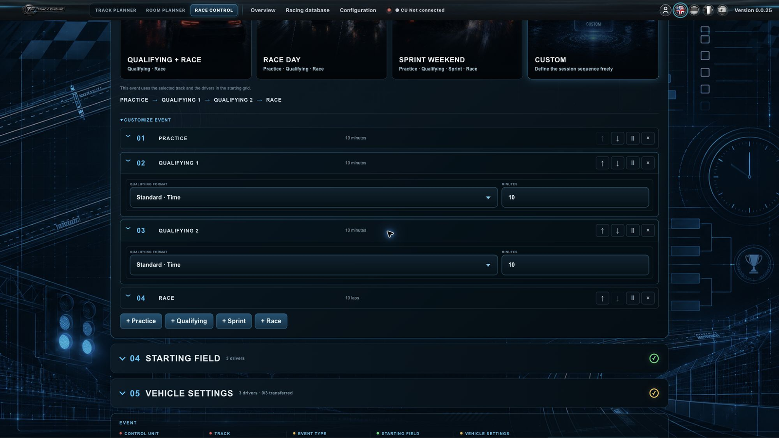The image size is (779, 438).
Task: Click the Qualifying 2 minutes field
Action: [x=575, y=265]
